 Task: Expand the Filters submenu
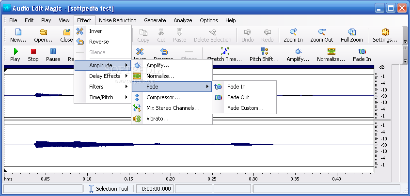point(103,87)
